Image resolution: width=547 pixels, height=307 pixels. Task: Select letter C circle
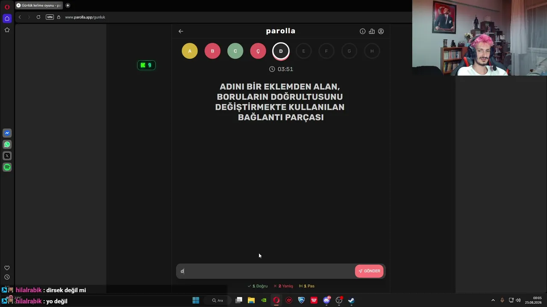click(x=235, y=51)
